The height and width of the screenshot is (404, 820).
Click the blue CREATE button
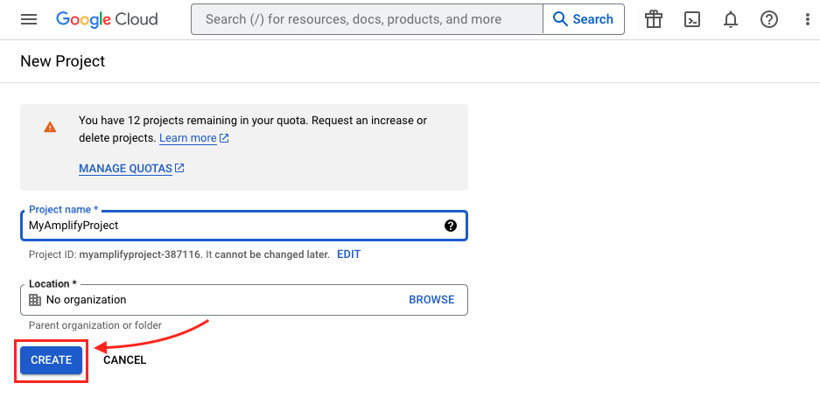pos(52,360)
